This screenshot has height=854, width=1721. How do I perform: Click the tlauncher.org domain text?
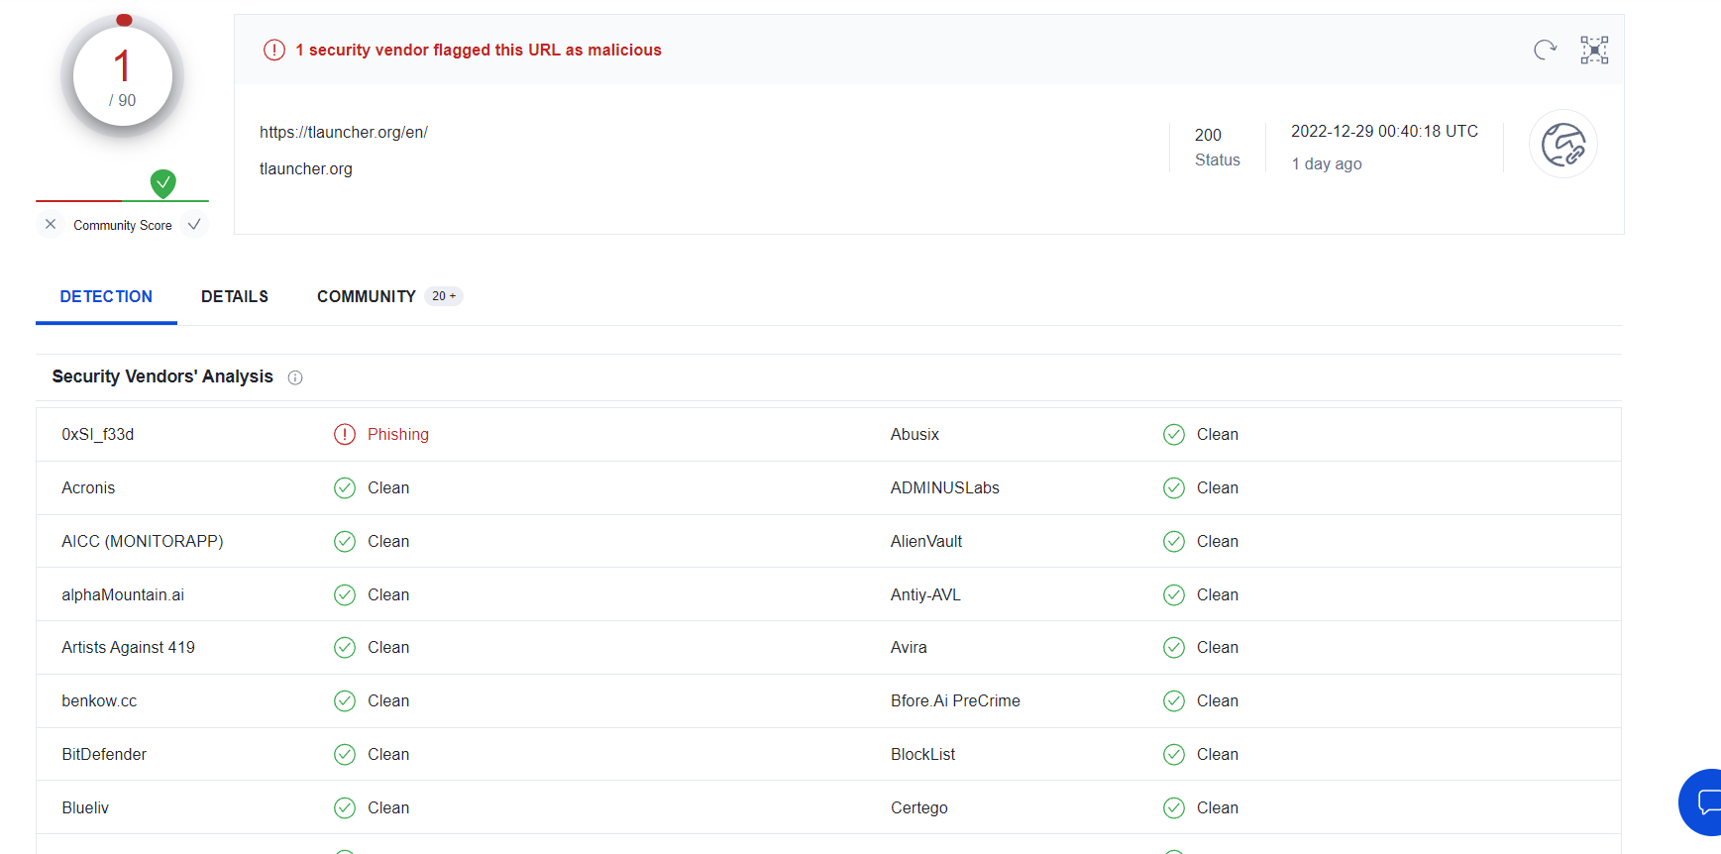[306, 169]
